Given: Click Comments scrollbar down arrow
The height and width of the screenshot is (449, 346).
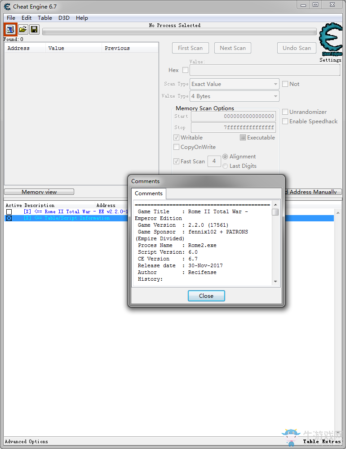Looking at the screenshot, I should click(x=275, y=282).
